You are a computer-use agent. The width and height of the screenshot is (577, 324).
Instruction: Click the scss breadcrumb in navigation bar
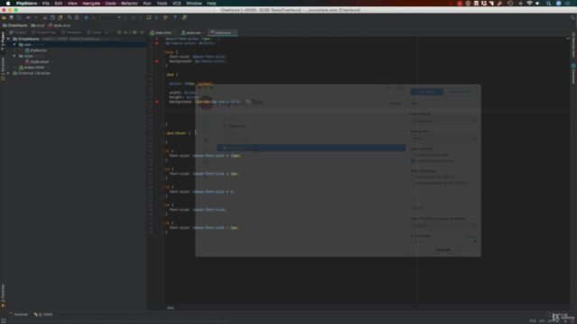38,25
